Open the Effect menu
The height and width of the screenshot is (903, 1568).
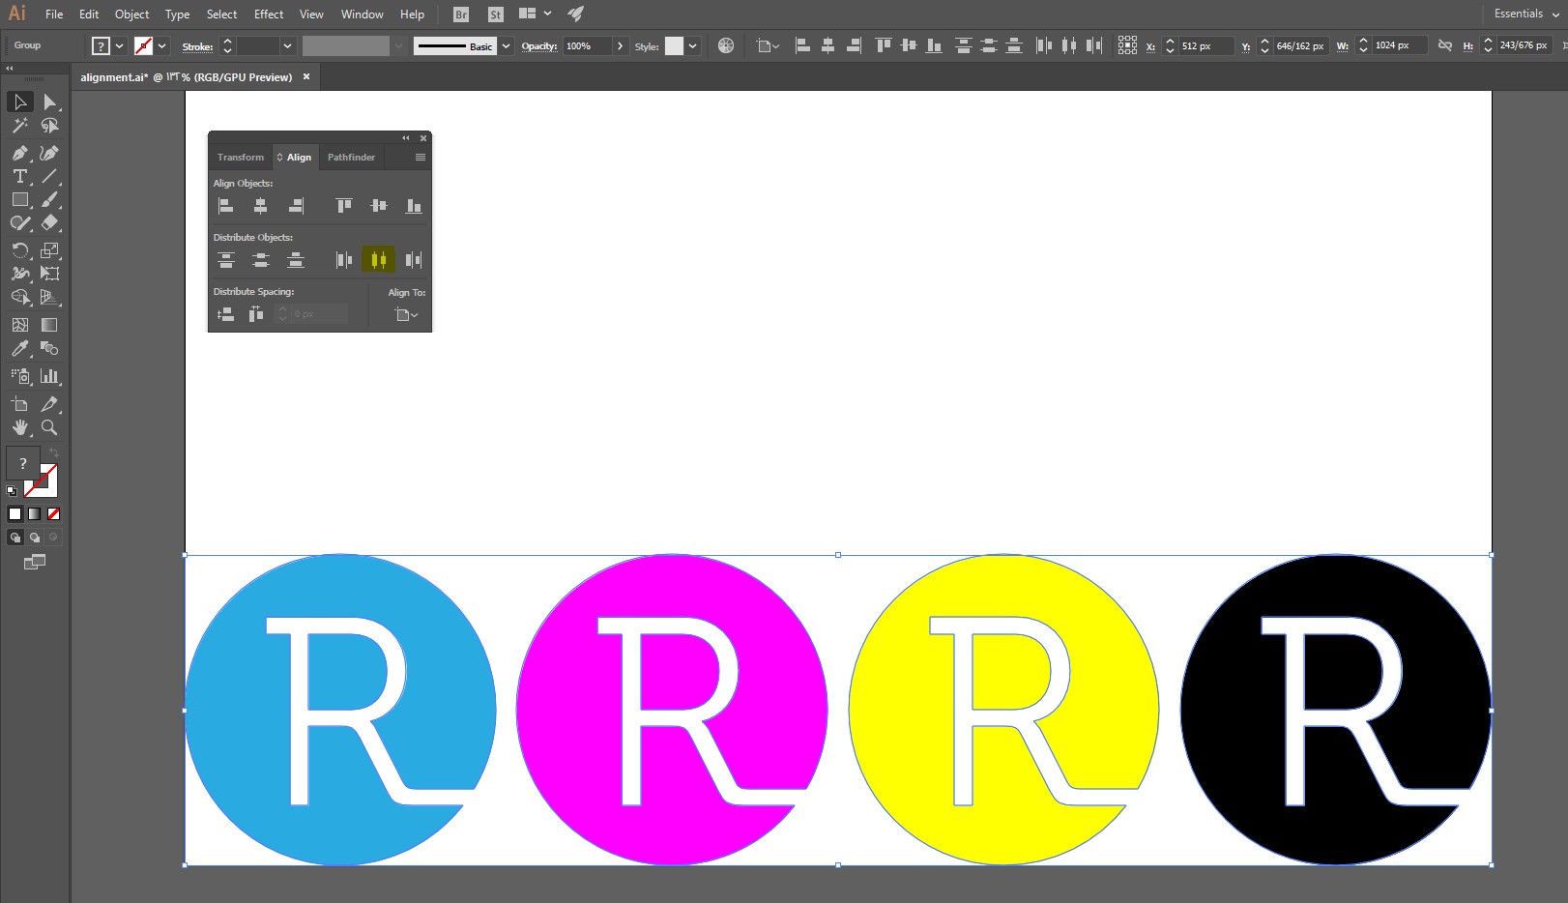click(x=269, y=14)
